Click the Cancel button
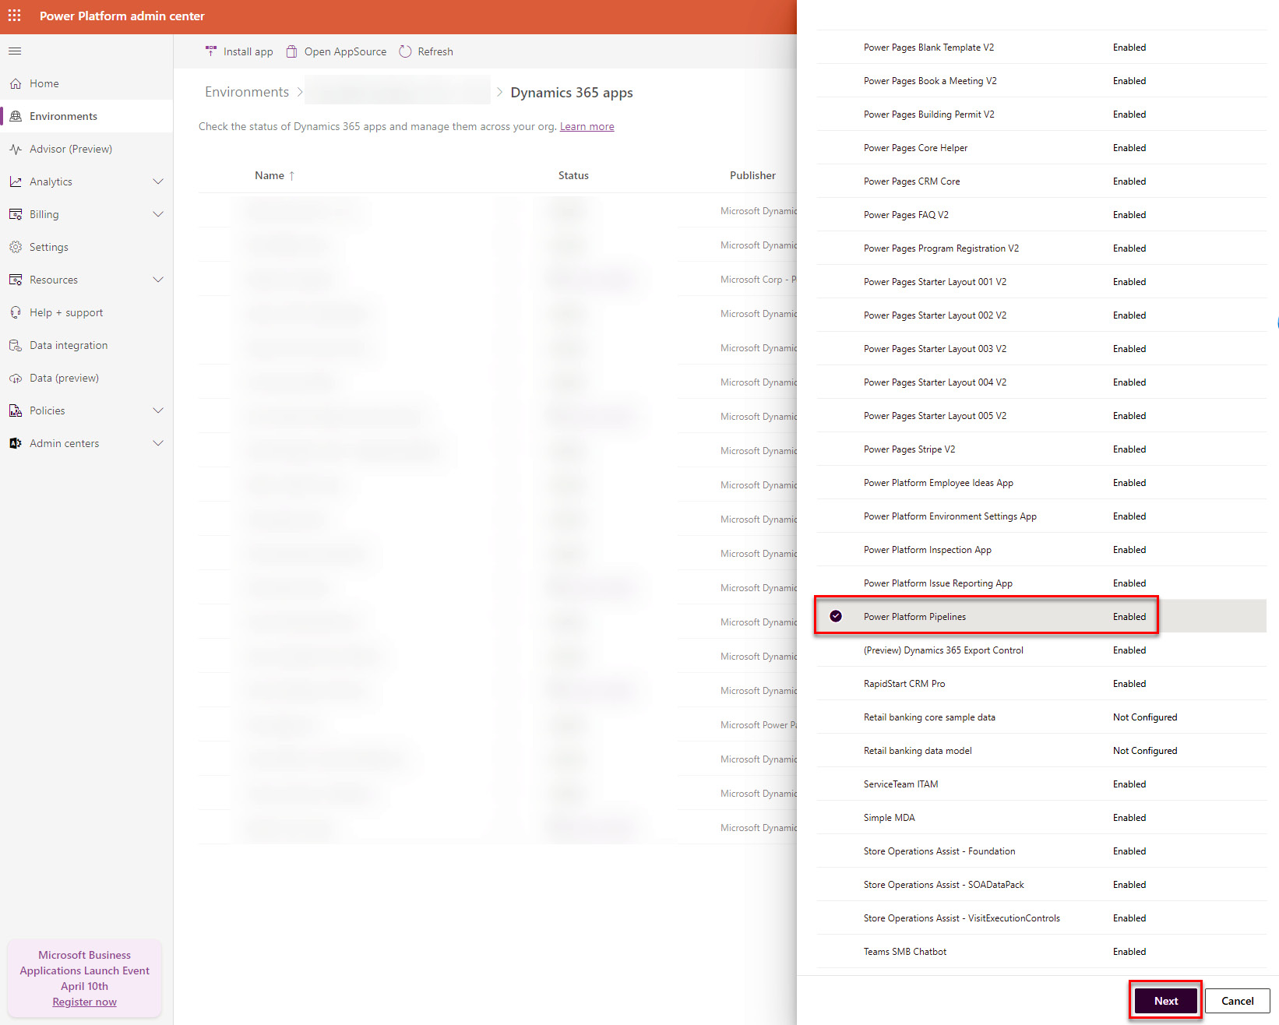This screenshot has height=1025, width=1279. (x=1237, y=1001)
